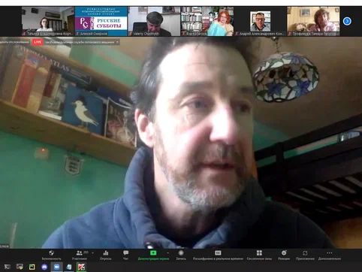Expand the LIVE streaming service dropdown
This screenshot has height=272, width=362.
coord(117,42)
